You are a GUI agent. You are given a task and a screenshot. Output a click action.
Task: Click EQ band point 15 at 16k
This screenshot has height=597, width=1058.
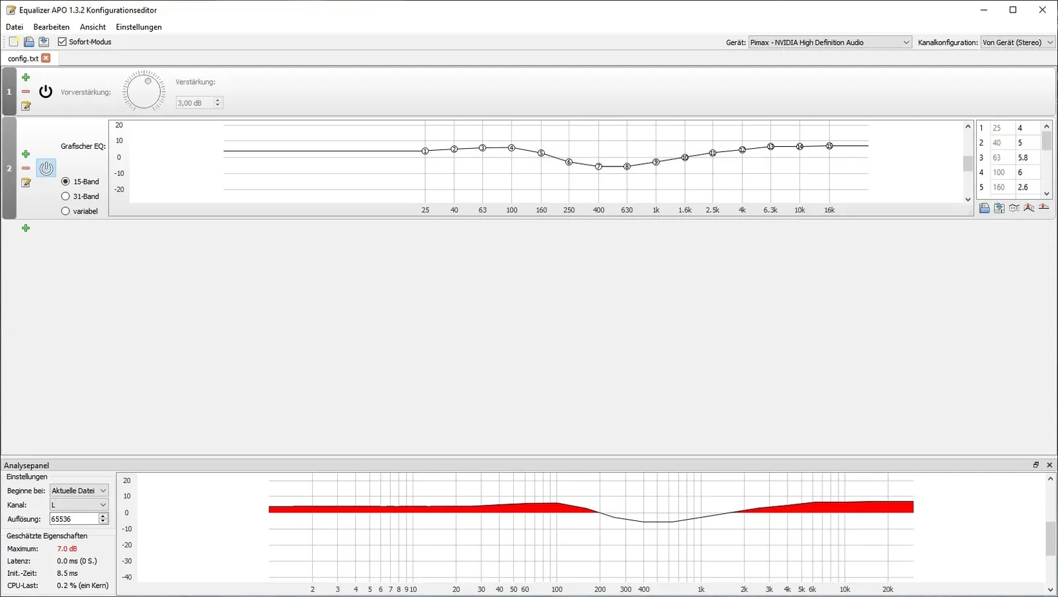point(829,145)
